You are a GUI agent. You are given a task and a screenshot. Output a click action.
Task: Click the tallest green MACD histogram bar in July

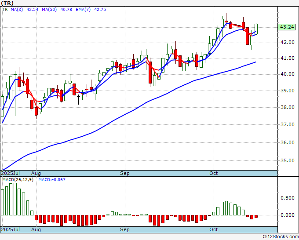[15, 199]
